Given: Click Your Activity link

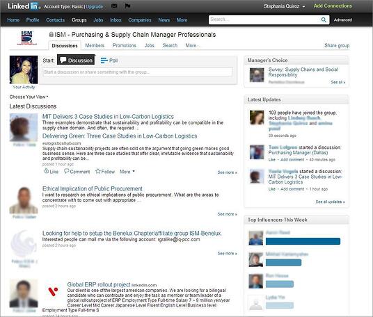Looking at the screenshot, I should (x=24, y=87).
